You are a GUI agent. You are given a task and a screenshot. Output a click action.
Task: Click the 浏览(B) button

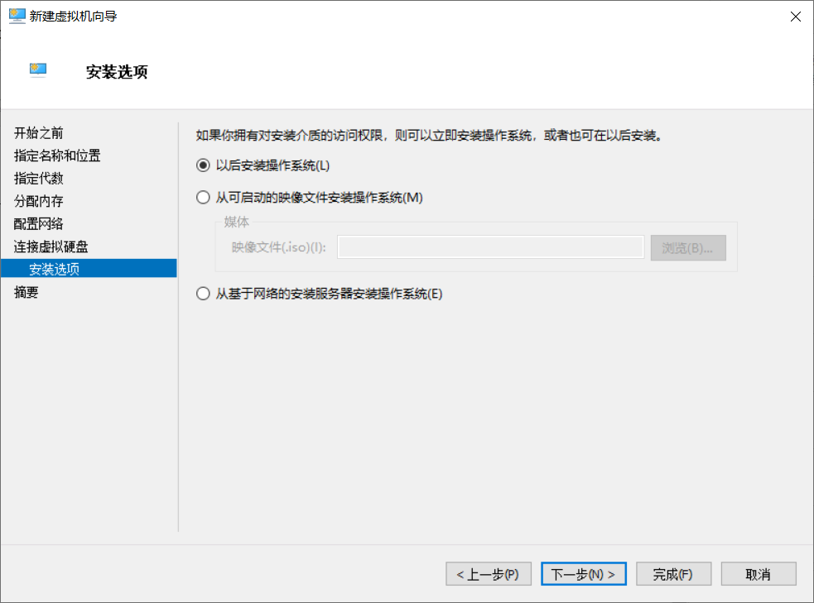688,246
